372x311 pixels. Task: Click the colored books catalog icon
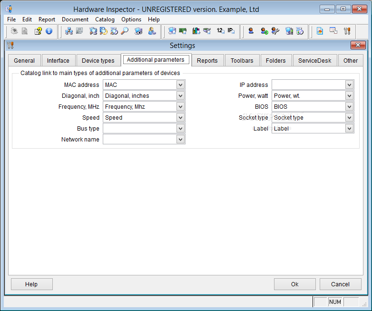click(x=196, y=31)
